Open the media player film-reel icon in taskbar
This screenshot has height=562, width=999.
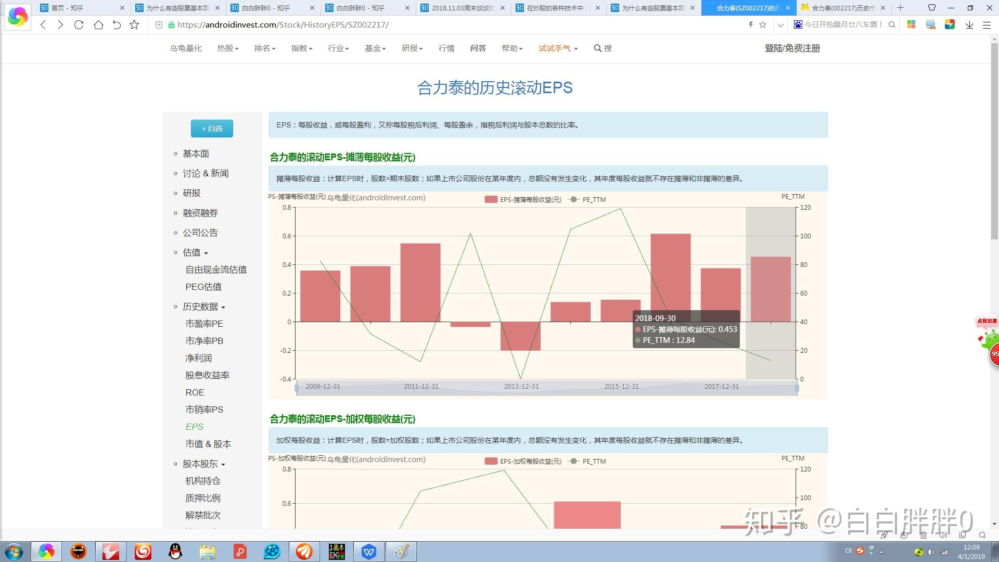(272, 552)
